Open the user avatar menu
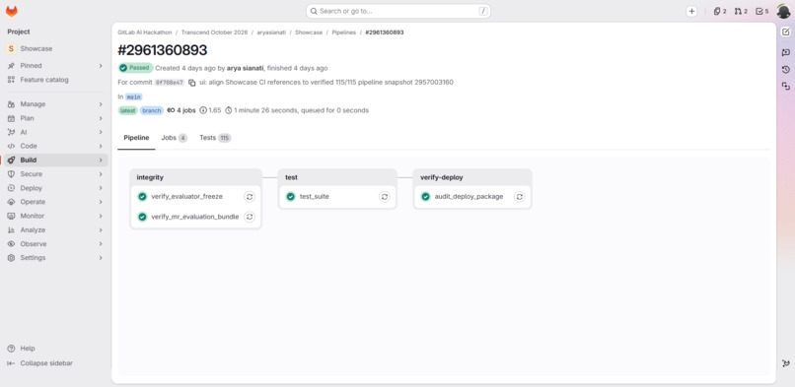Image resolution: width=795 pixels, height=387 pixels. pyautogui.click(x=783, y=11)
